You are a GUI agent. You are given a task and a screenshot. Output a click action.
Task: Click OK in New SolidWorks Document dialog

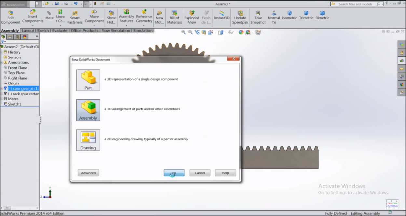pos(174,173)
